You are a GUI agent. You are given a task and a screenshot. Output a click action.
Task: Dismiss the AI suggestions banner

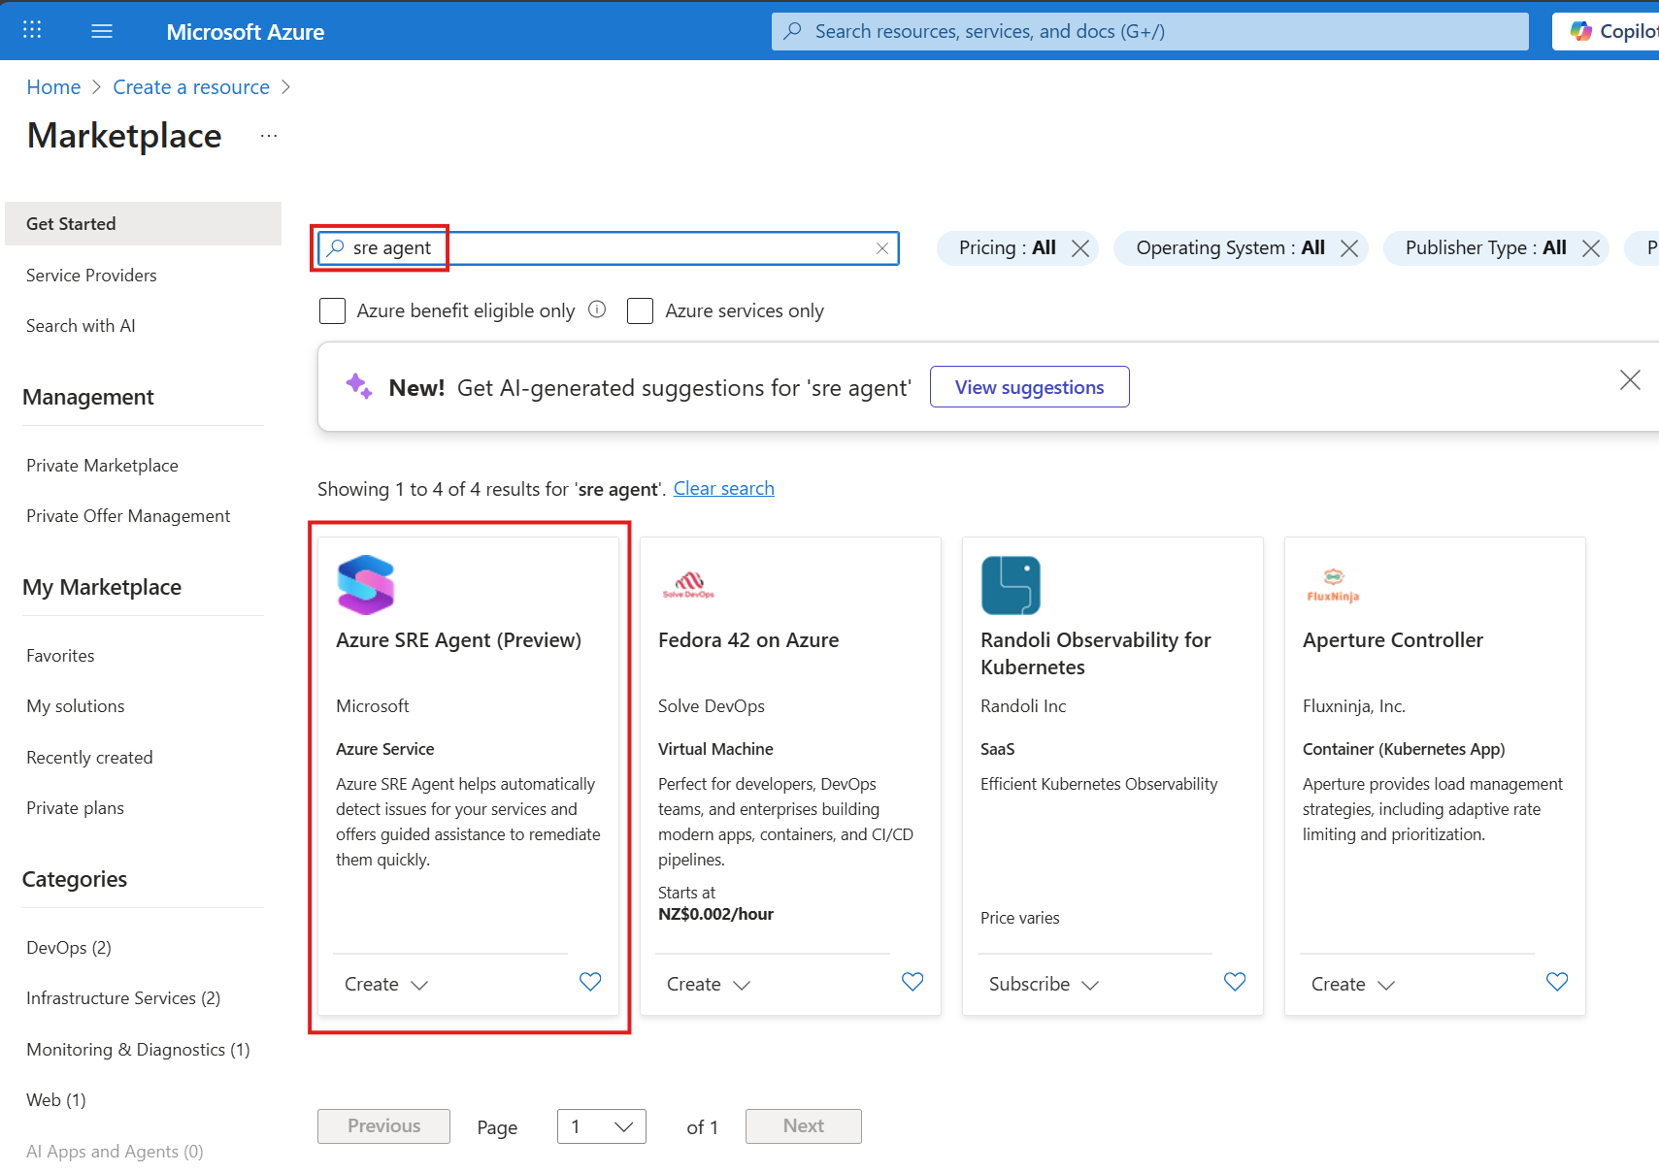(x=1630, y=380)
